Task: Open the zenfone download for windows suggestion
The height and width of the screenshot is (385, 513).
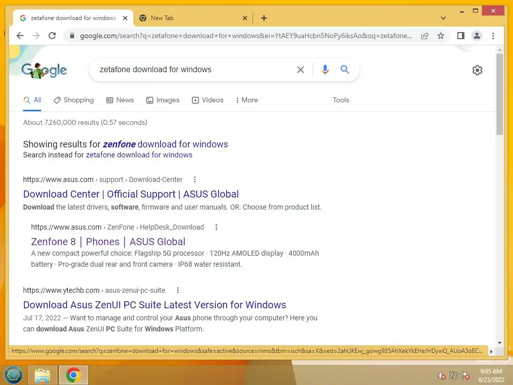Action: point(165,144)
